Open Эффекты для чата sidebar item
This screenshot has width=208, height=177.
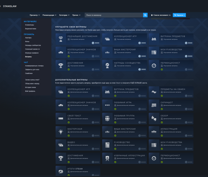pyautogui.click(x=32, y=69)
